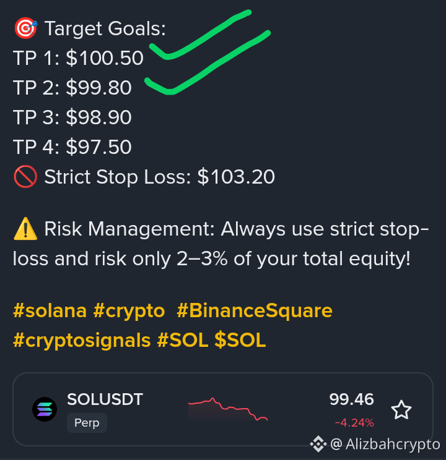Open the #cryptosignals hashtag
This screenshot has height=460, width=446.
(x=82, y=340)
